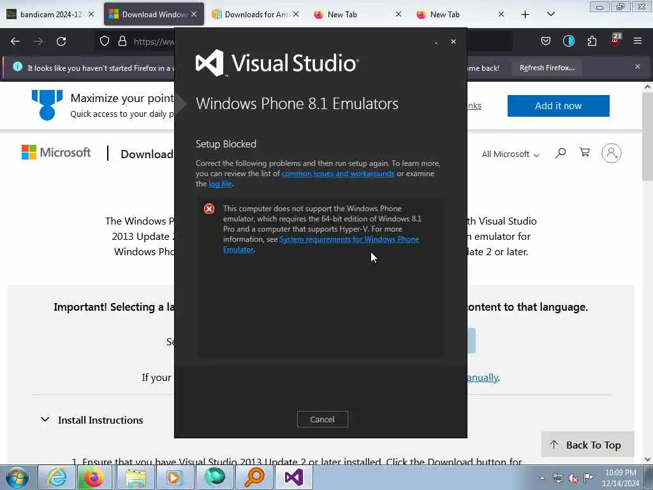The image size is (653, 490).
Task: Open Windows Explorer from the taskbar
Action: click(x=136, y=477)
